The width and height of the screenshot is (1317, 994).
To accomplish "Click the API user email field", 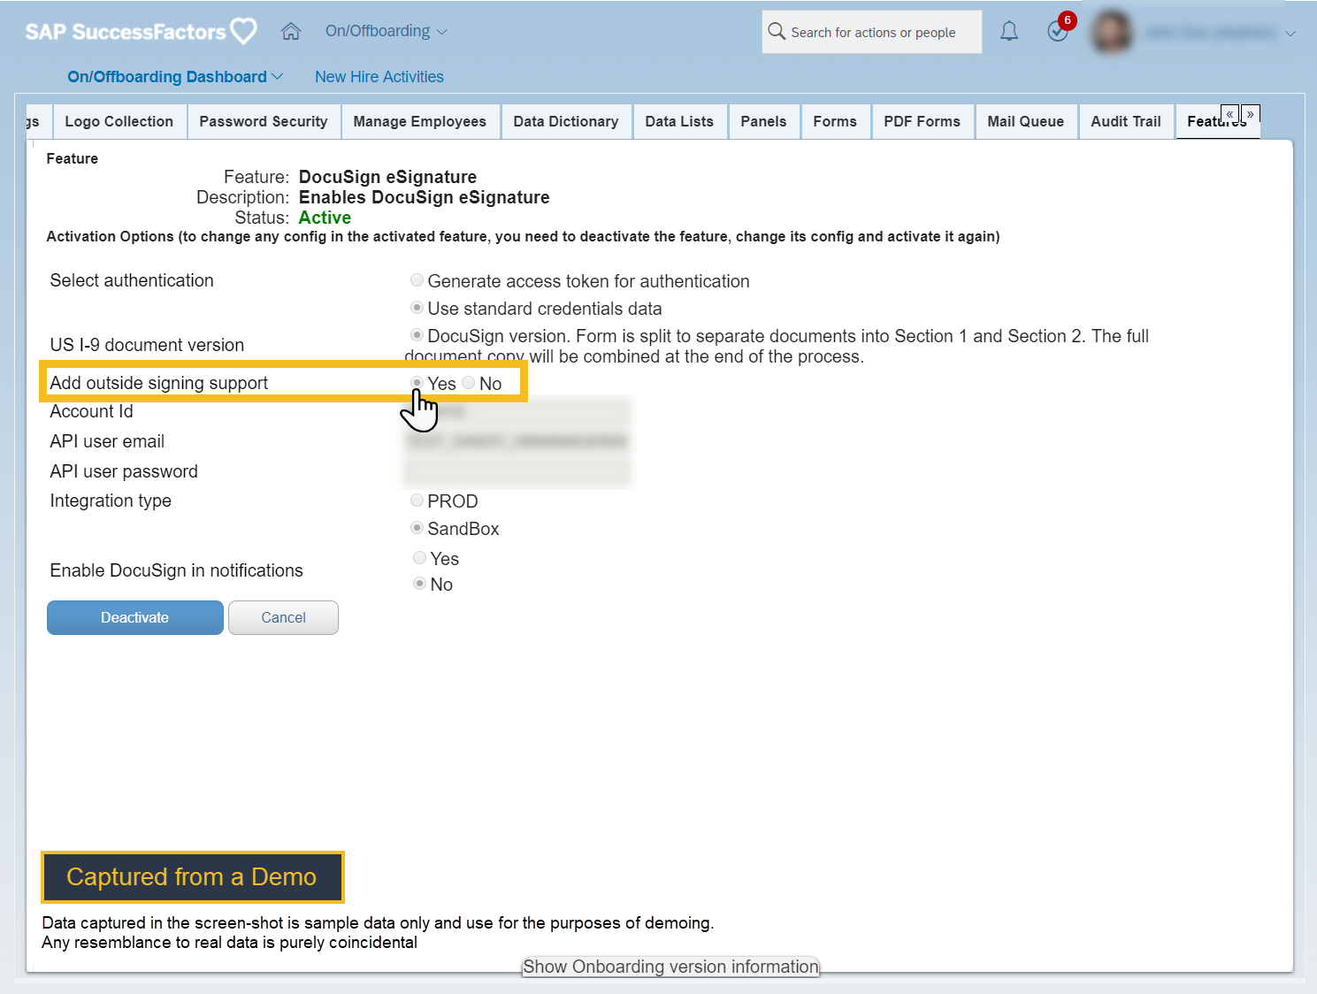I will click(517, 441).
